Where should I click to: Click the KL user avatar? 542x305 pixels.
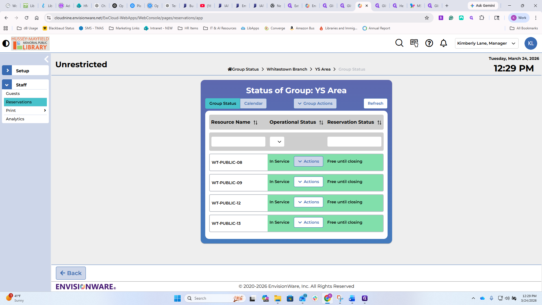tap(530, 43)
